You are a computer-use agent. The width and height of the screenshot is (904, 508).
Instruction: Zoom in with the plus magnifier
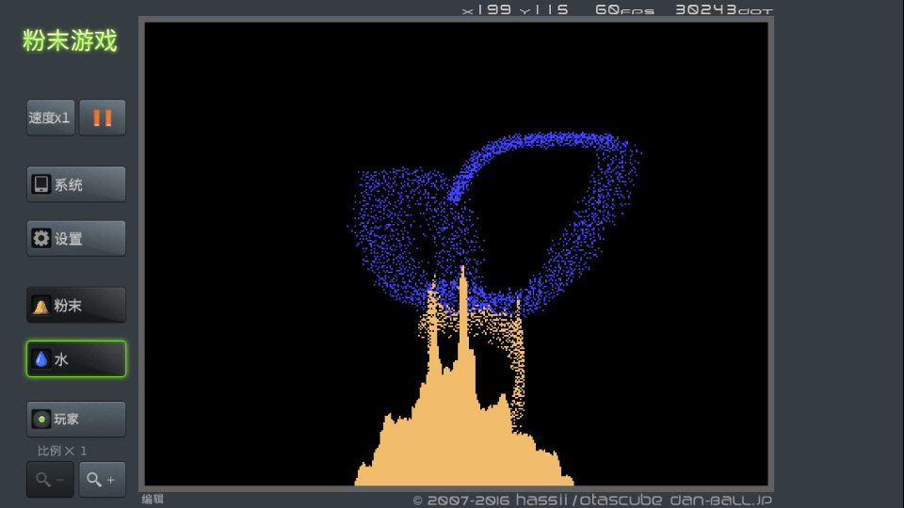click(102, 480)
